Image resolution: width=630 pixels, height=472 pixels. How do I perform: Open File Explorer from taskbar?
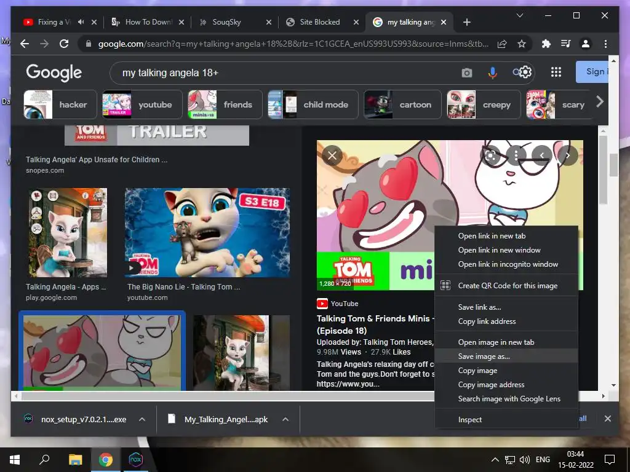pos(75,460)
